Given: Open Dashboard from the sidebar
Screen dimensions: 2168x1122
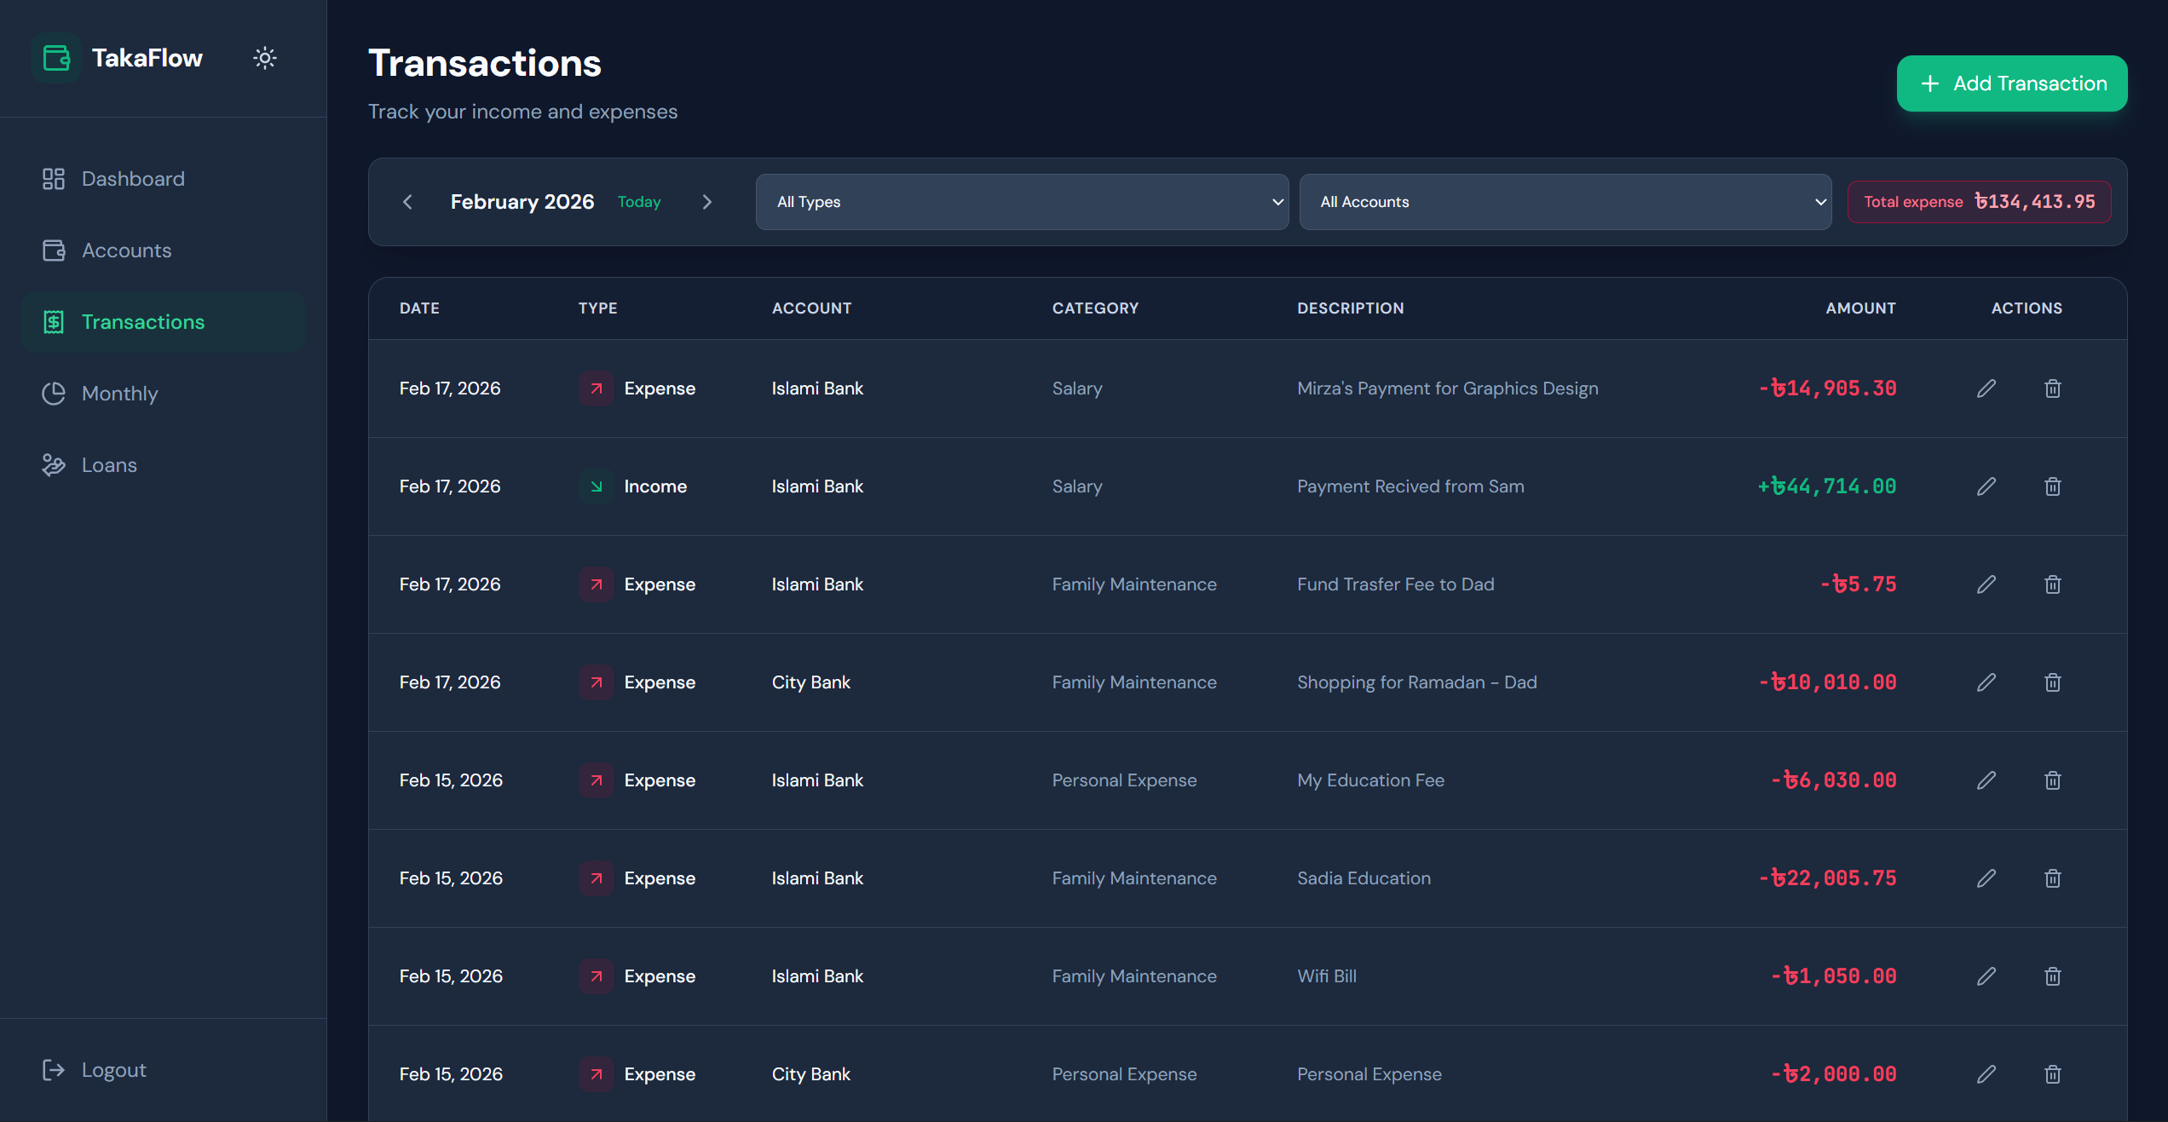Looking at the screenshot, I should click(x=133, y=179).
